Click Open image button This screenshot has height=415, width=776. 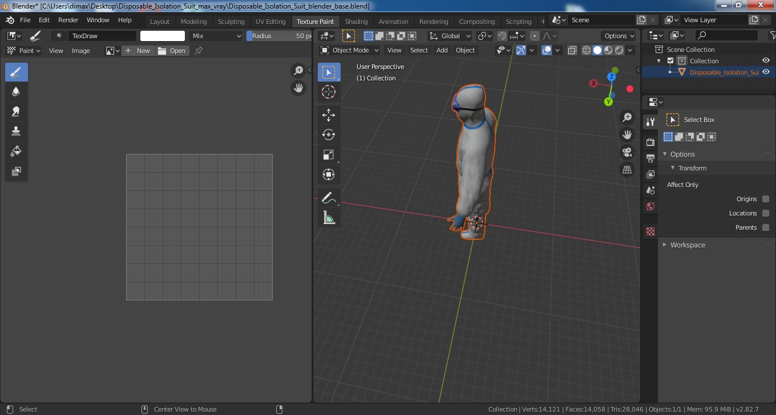pyautogui.click(x=172, y=51)
